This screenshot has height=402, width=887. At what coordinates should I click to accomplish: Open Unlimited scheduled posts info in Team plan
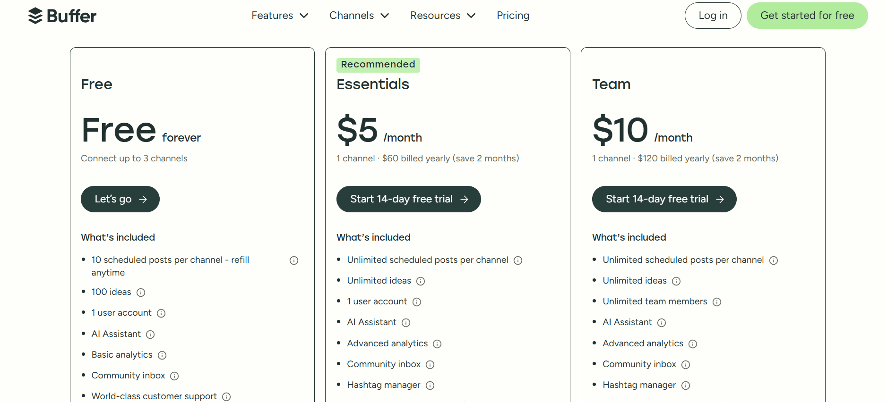point(774,260)
